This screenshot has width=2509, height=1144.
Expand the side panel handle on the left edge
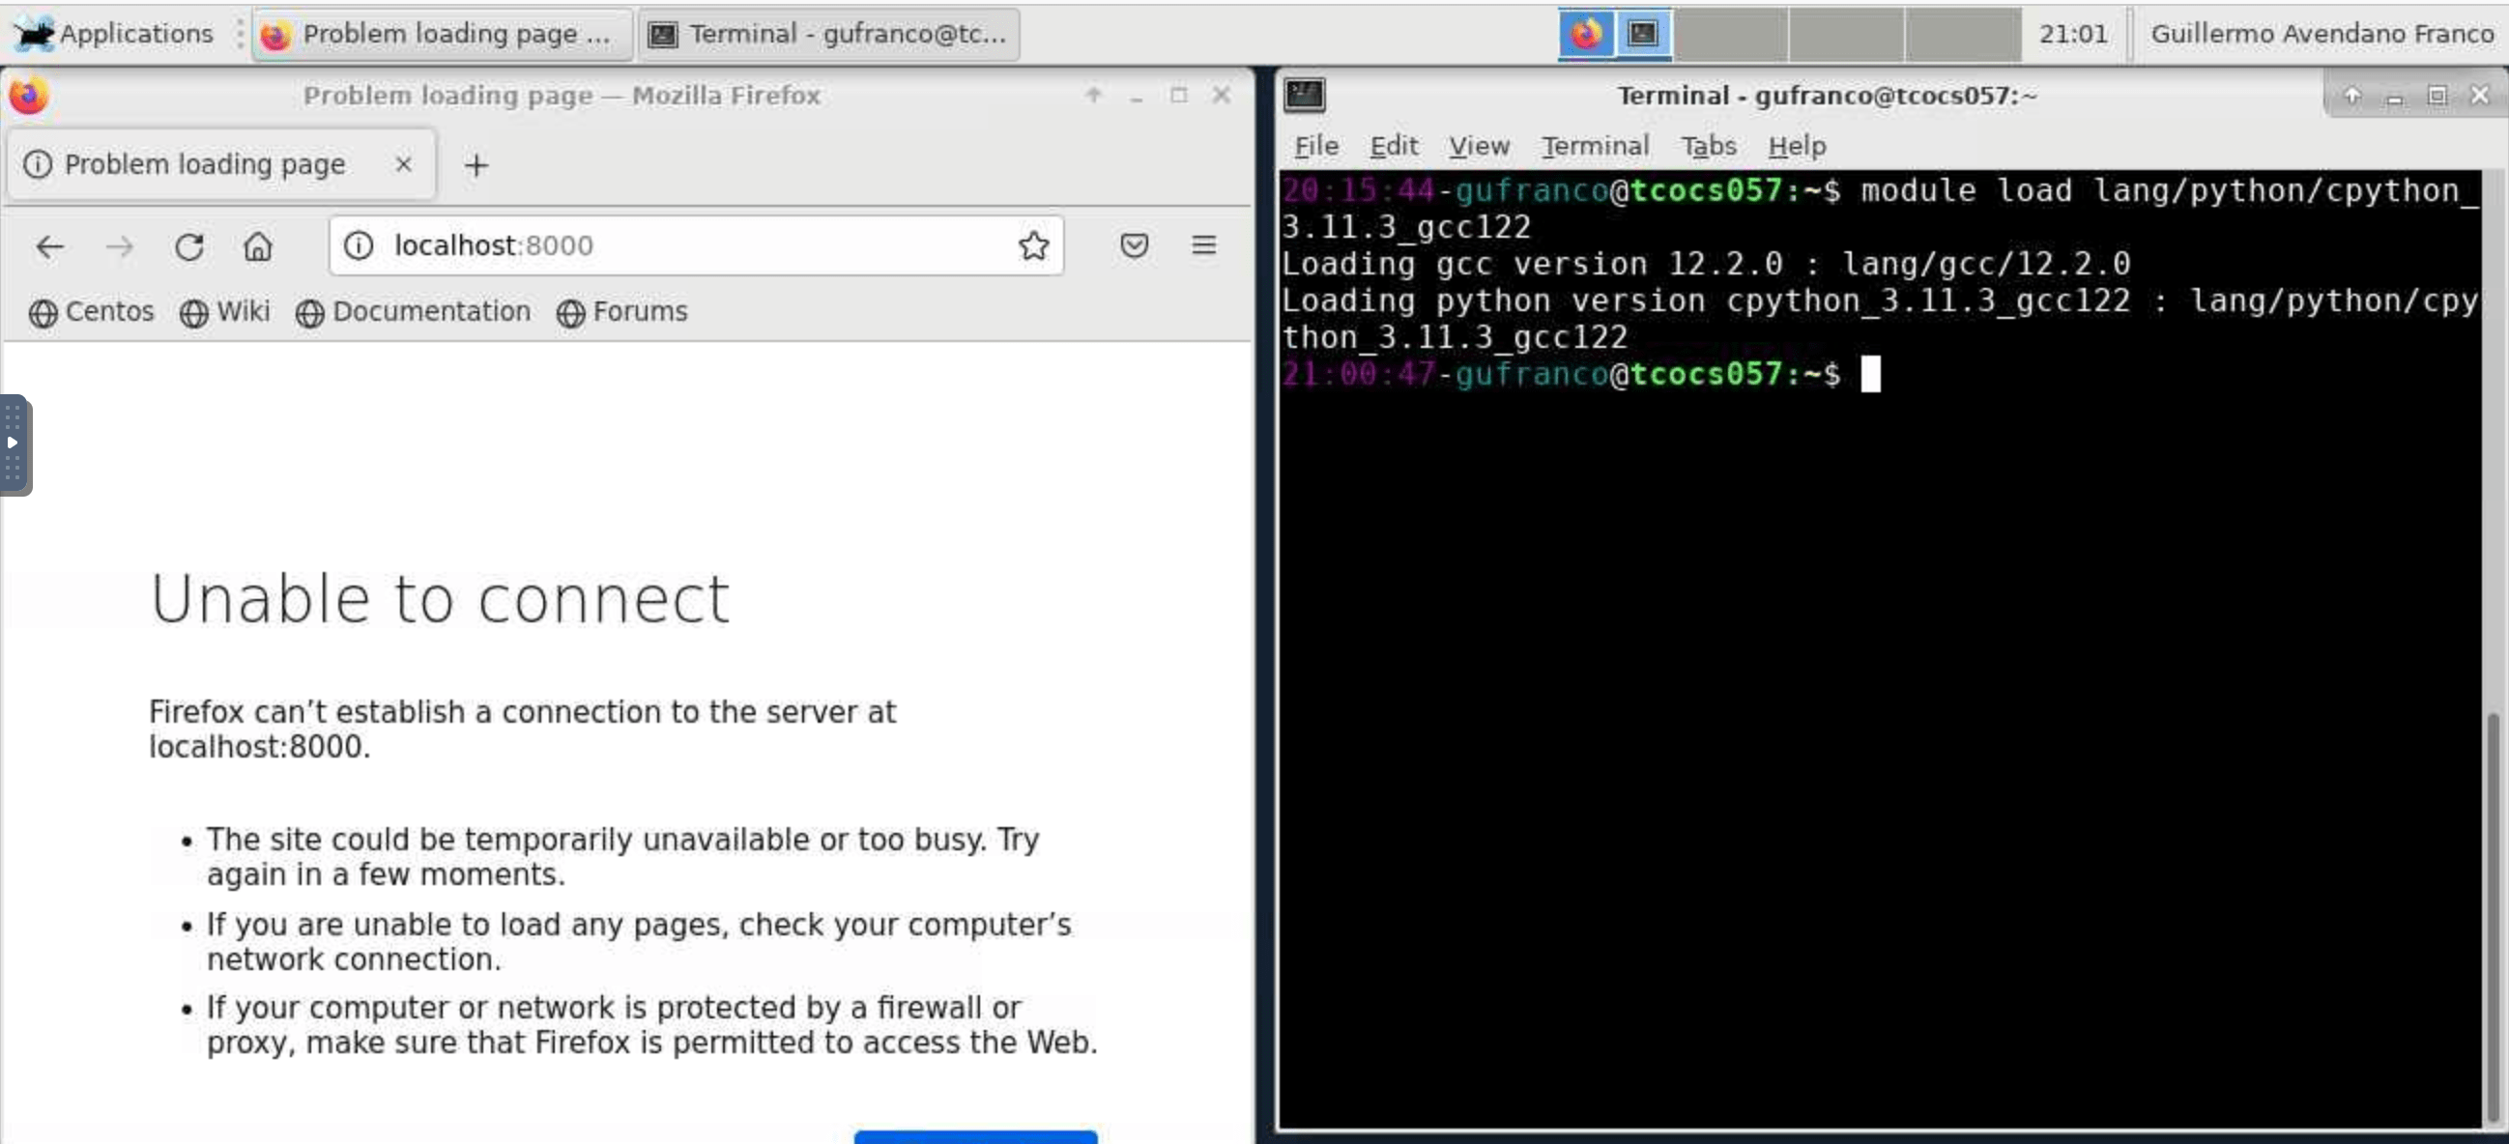click(x=14, y=443)
